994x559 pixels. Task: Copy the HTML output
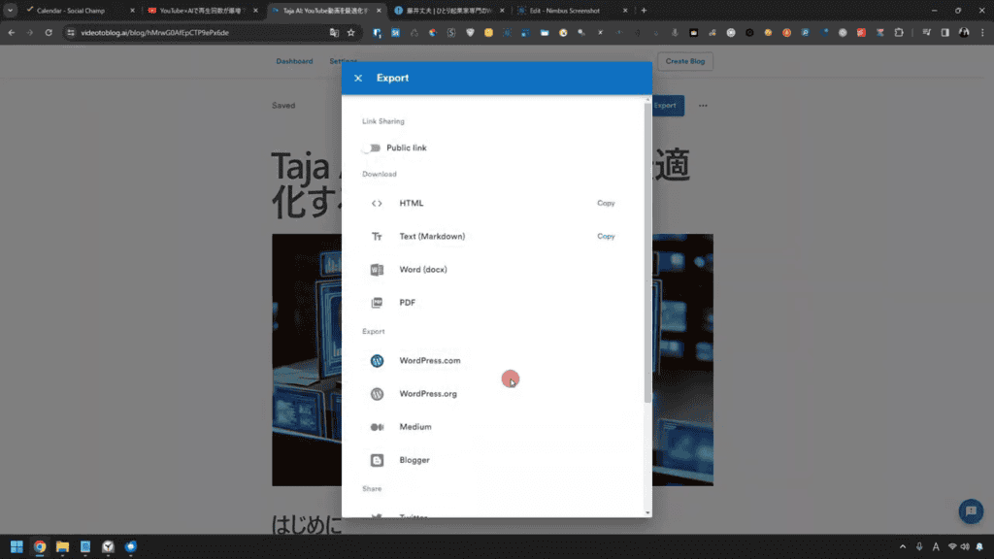[606, 204]
